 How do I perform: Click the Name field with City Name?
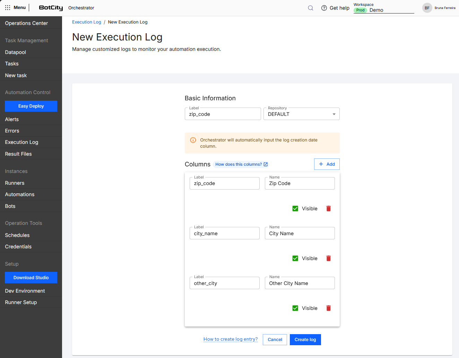coord(300,233)
